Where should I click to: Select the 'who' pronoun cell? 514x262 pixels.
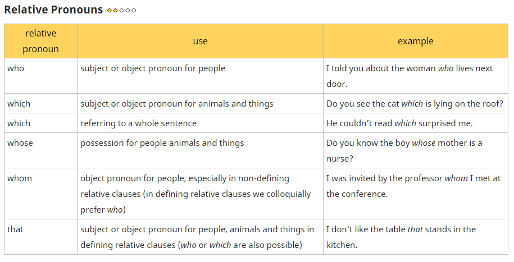point(16,68)
